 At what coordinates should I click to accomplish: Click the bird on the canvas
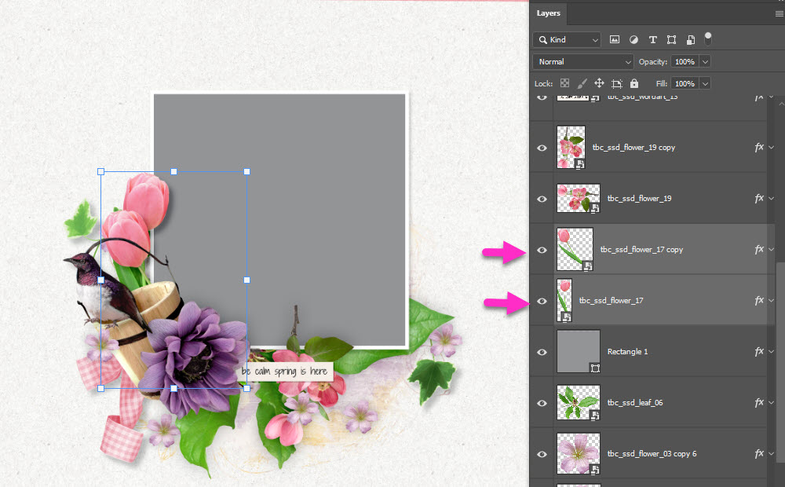(107, 291)
